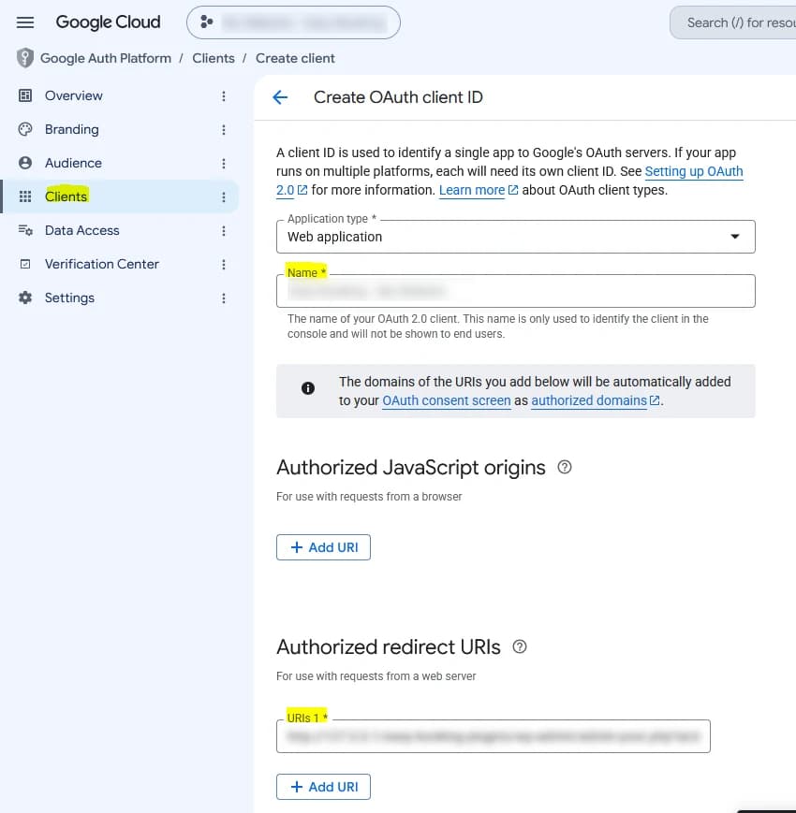The image size is (796, 813).
Task: Open Settings in the sidebar
Action: [69, 298]
